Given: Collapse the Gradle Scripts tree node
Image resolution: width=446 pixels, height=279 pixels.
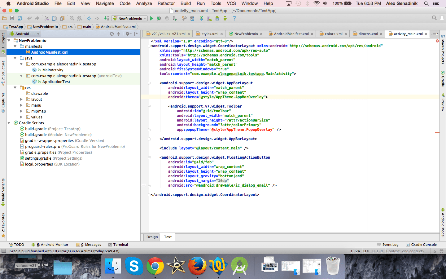Looking at the screenshot, I should click(9, 123).
